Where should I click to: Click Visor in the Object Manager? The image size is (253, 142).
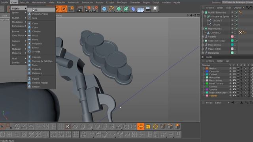tap(228, 8)
